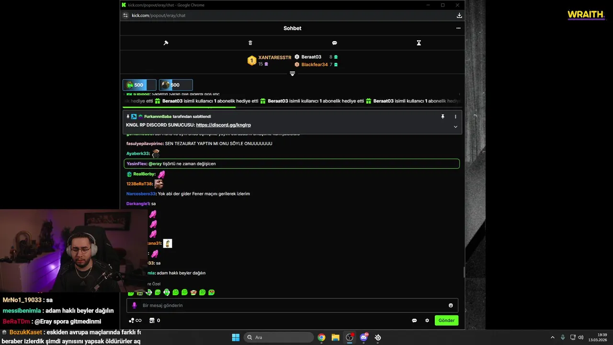Click the trash can clear-chat icon
This screenshot has width=613, height=345.
(250, 43)
